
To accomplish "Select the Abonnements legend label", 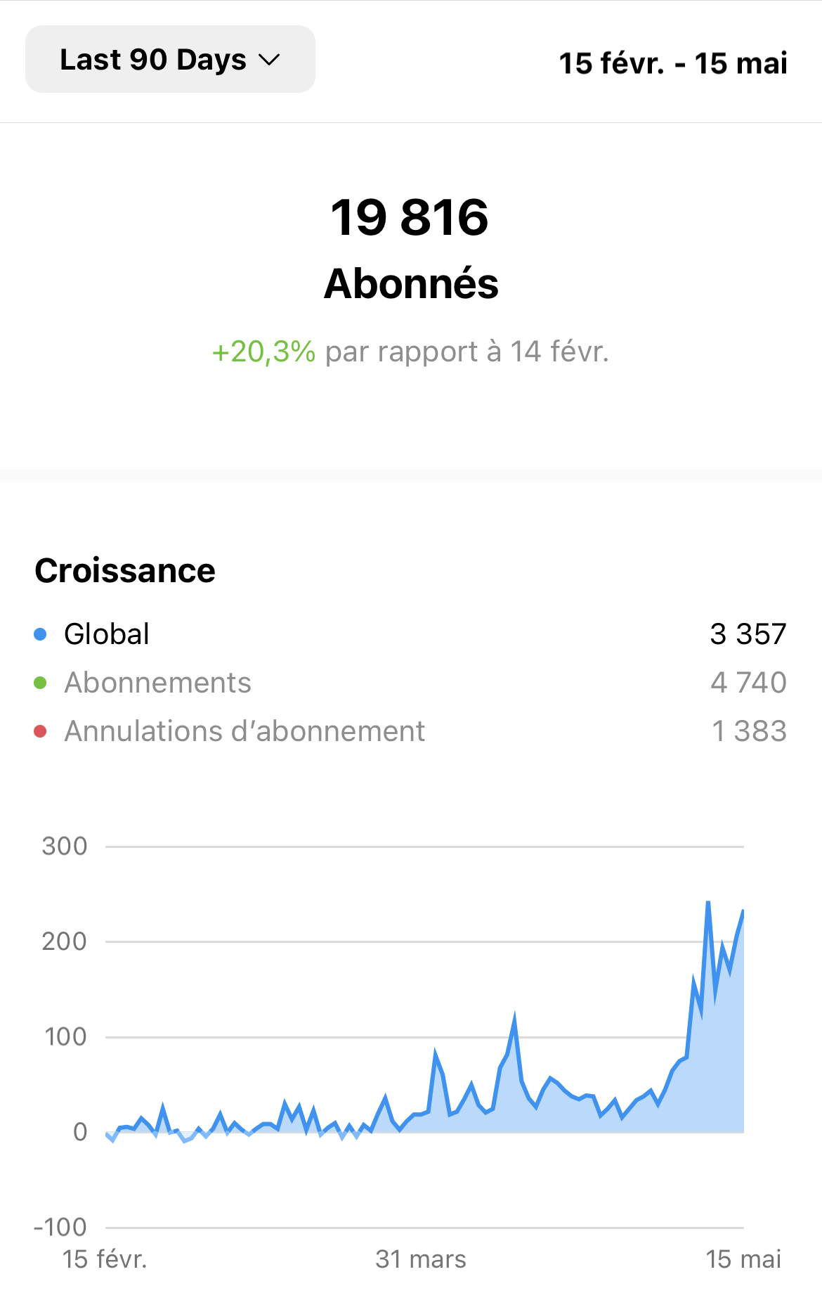I will coord(158,683).
